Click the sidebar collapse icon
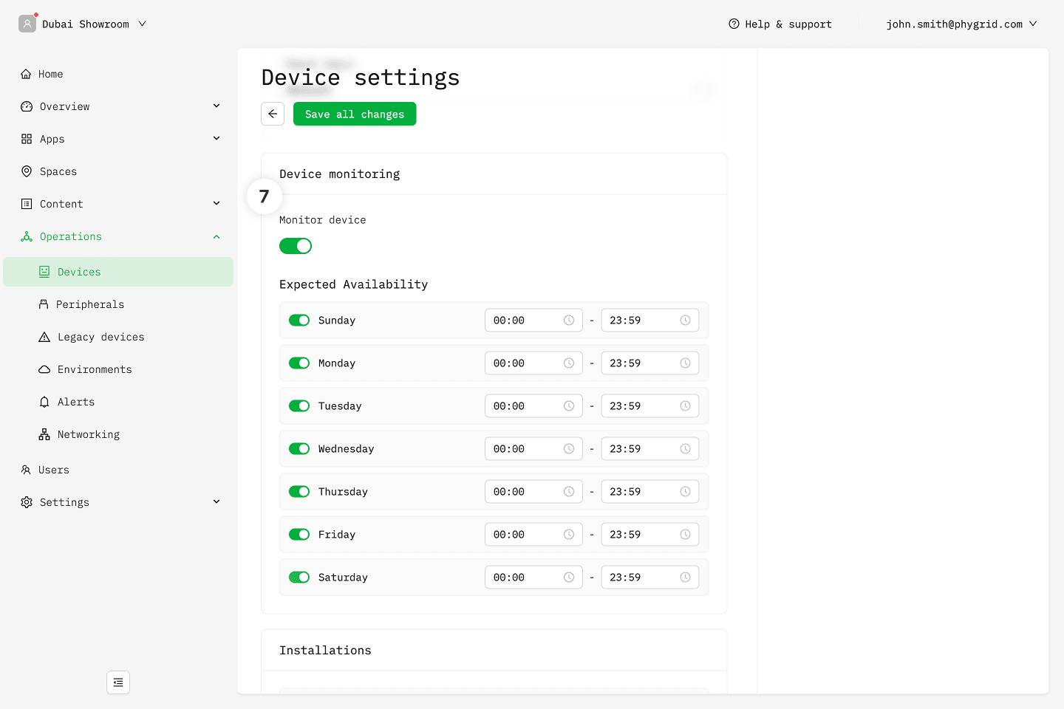The width and height of the screenshot is (1064, 709). (x=118, y=682)
